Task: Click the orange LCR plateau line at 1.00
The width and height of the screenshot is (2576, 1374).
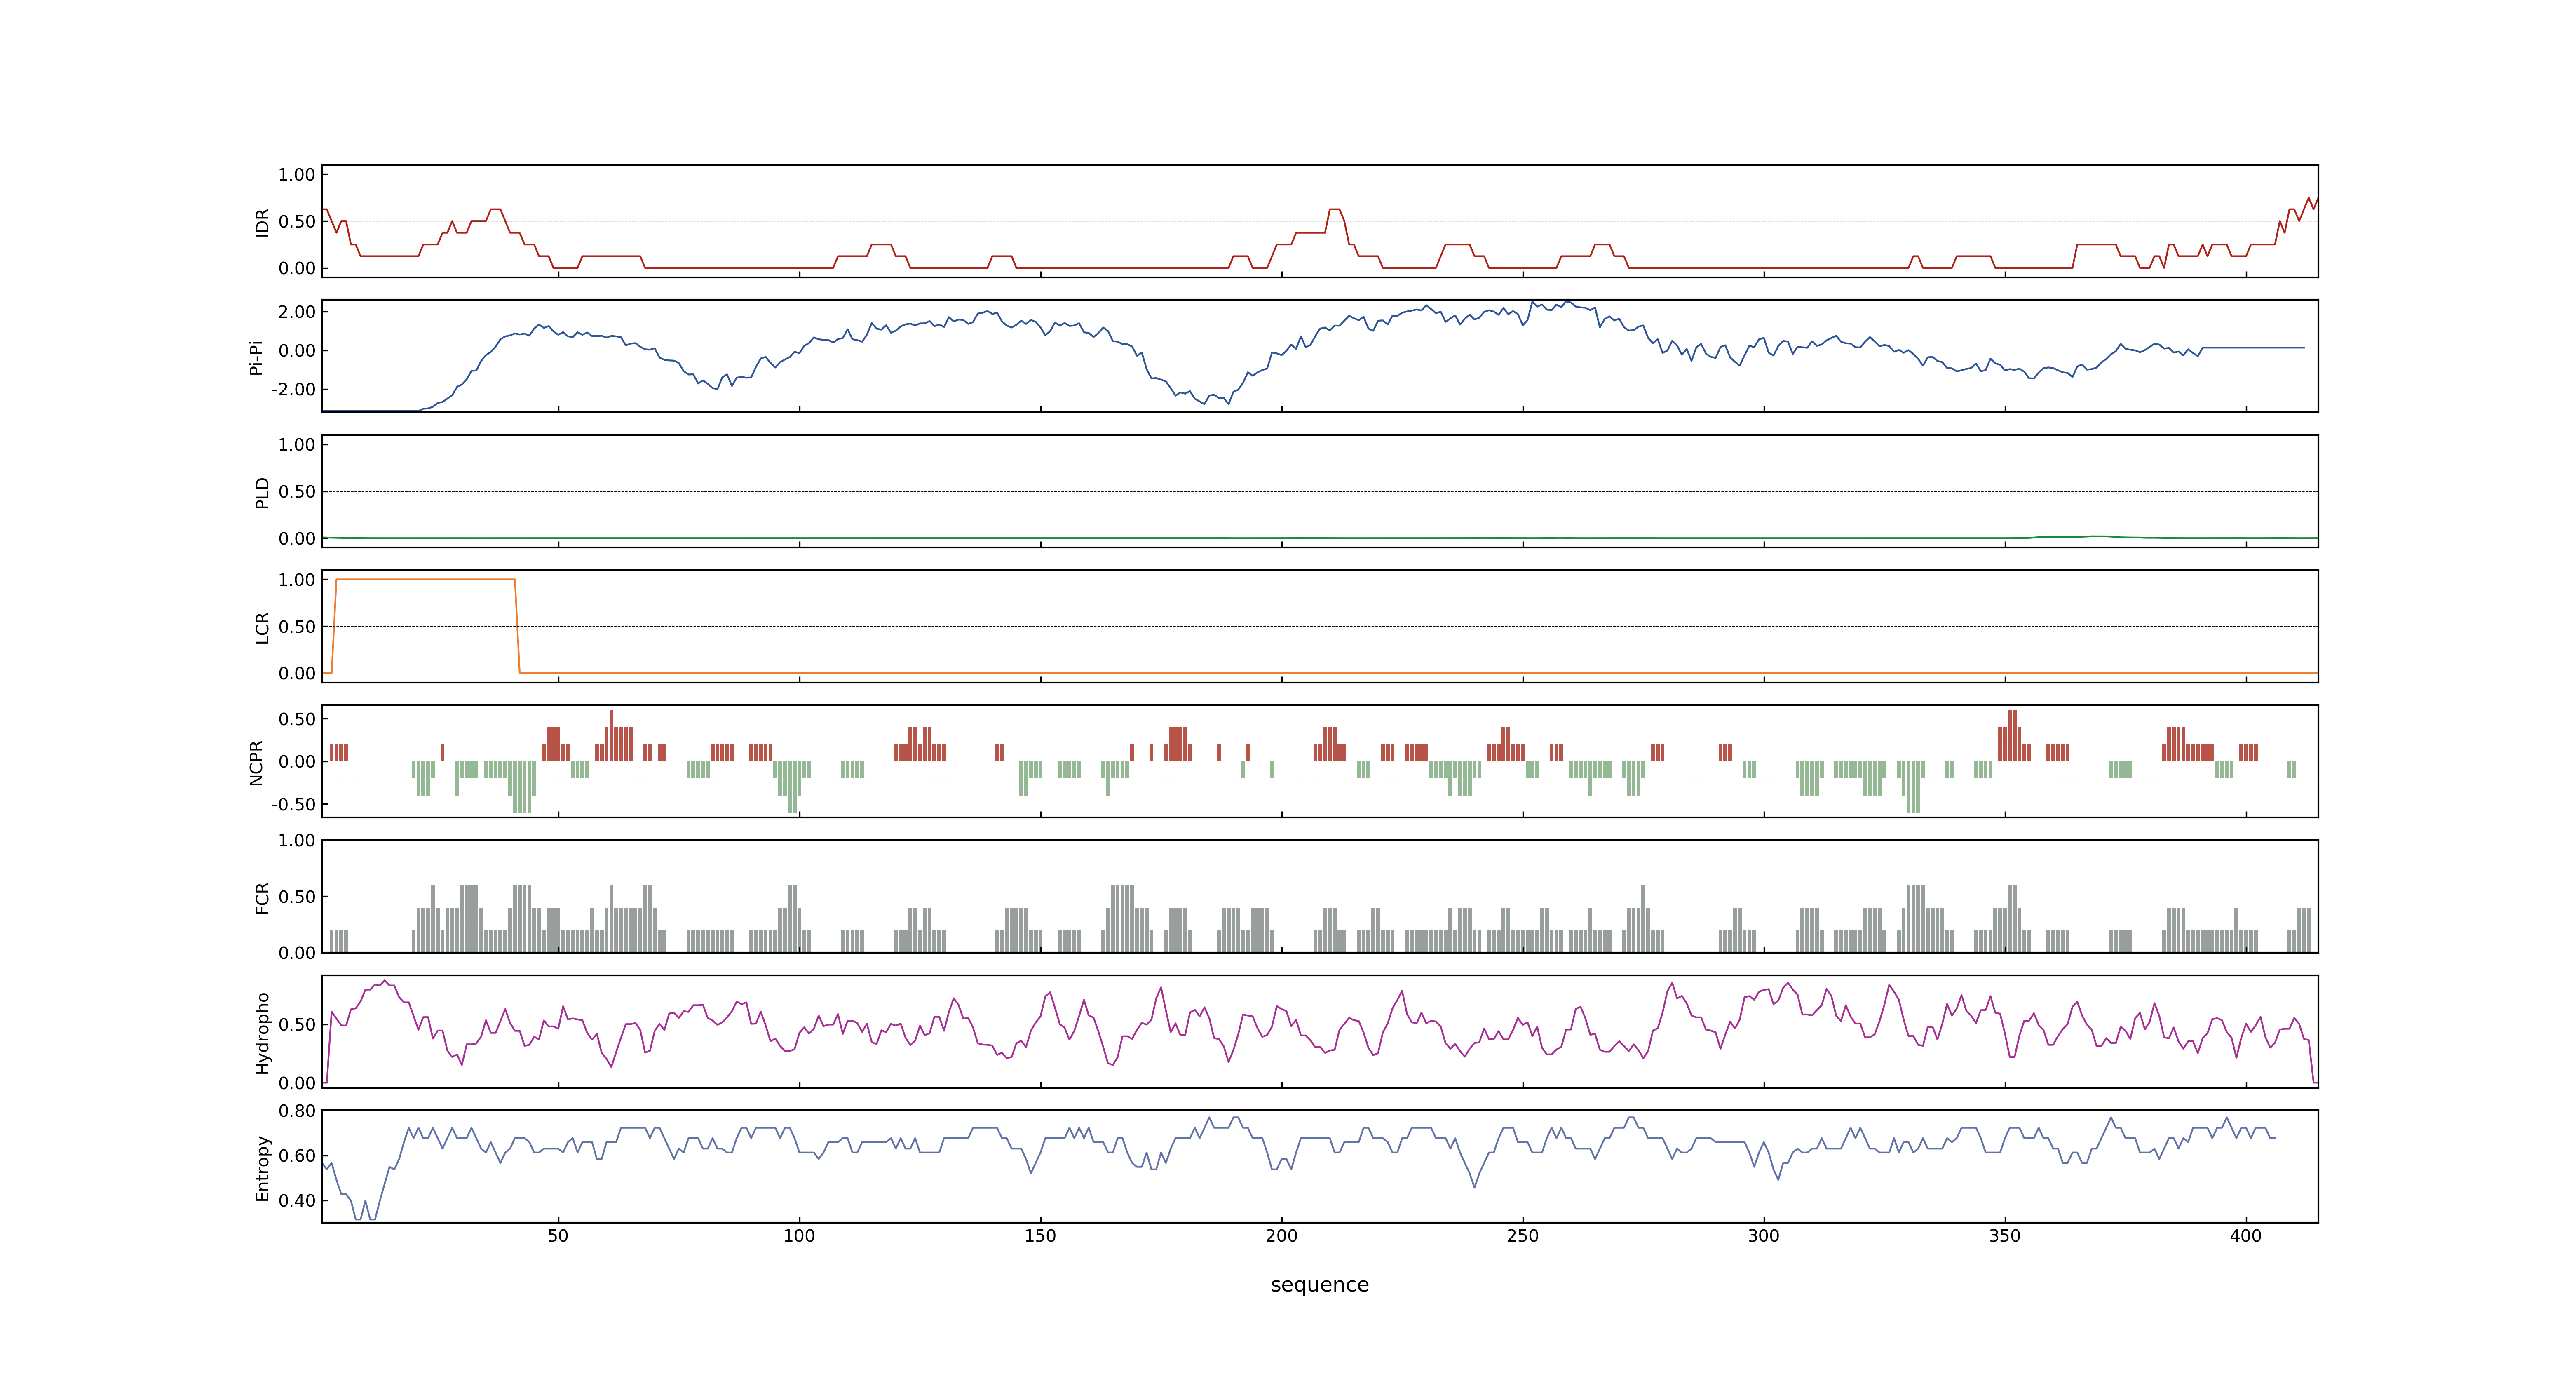Action: [x=426, y=579]
